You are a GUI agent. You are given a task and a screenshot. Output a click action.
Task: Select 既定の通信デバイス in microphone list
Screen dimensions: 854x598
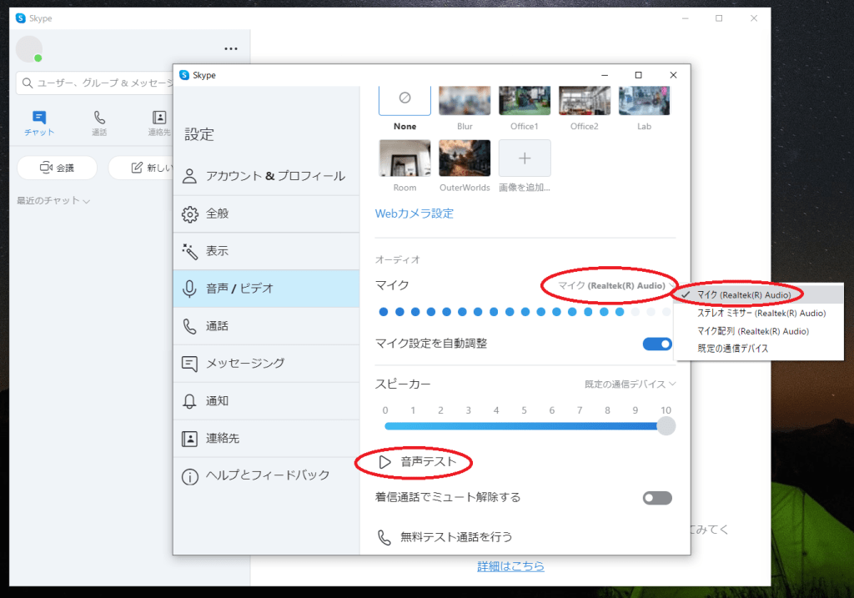[759, 349]
